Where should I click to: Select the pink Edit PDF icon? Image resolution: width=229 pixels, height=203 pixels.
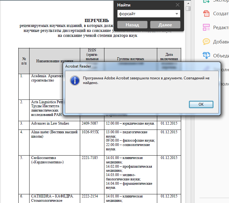pos(206,27)
